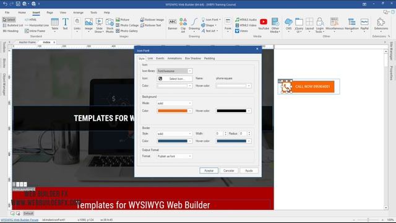Switch to the Events tab

coord(160,58)
